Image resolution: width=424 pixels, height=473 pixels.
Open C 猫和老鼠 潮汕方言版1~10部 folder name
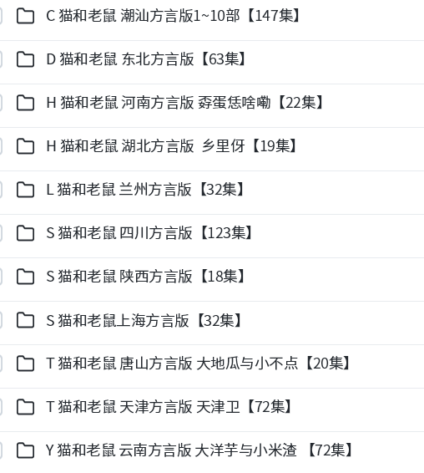coord(173,16)
